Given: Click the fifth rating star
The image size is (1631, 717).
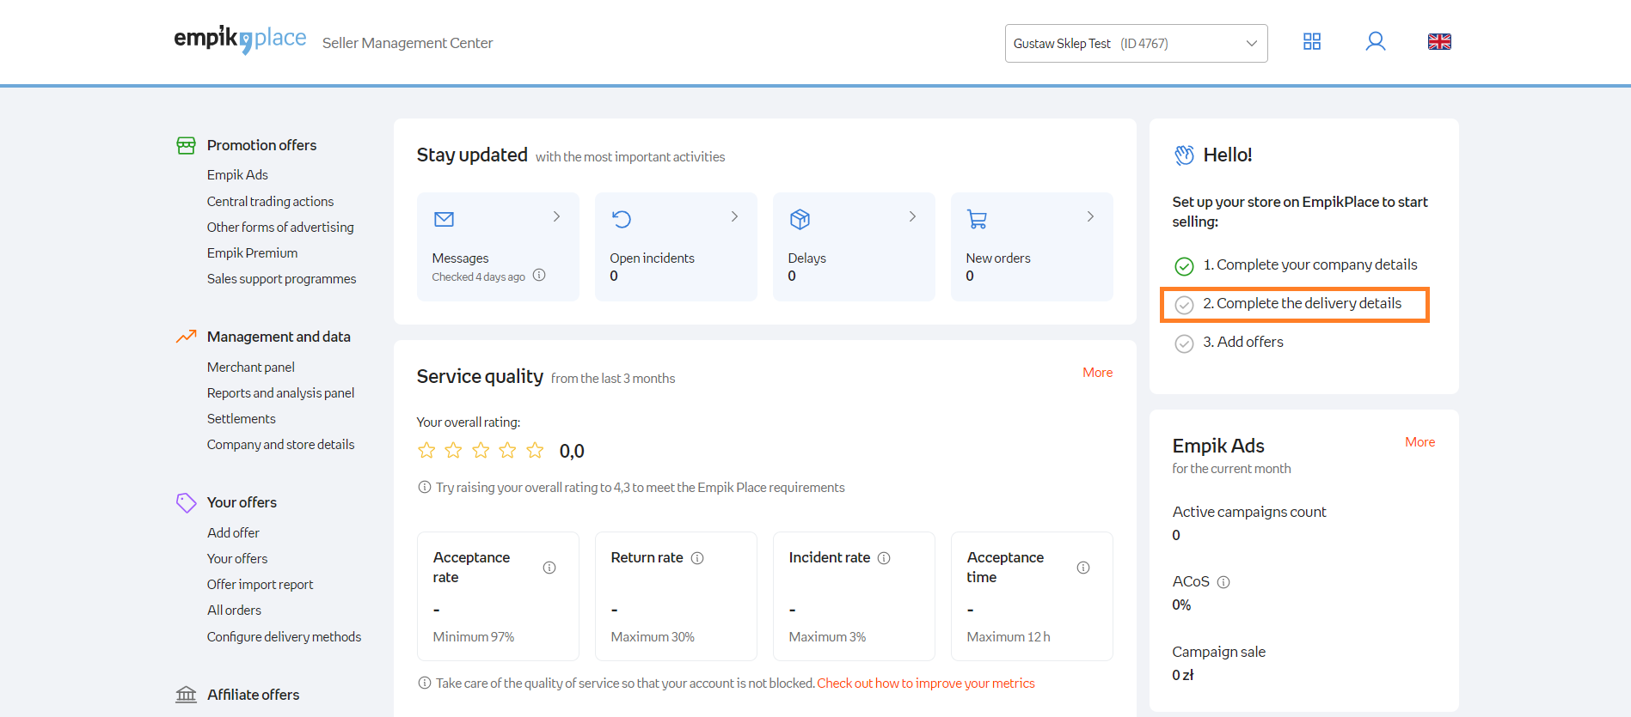Looking at the screenshot, I should pyautogui.click(x=535, y=450).
